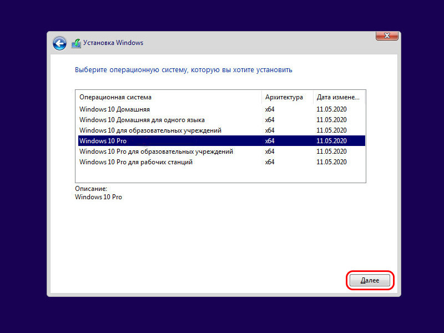Click the Выберите операционную систему heading

click(x=184, y=70)
